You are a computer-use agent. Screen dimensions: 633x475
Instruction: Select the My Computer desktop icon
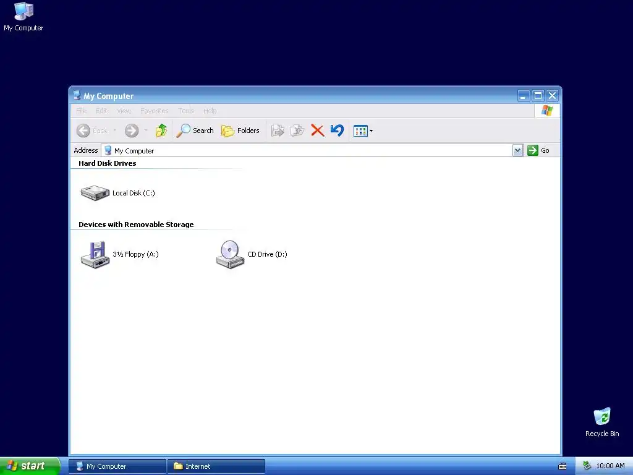pyautogui.click(x=23, y=17)
